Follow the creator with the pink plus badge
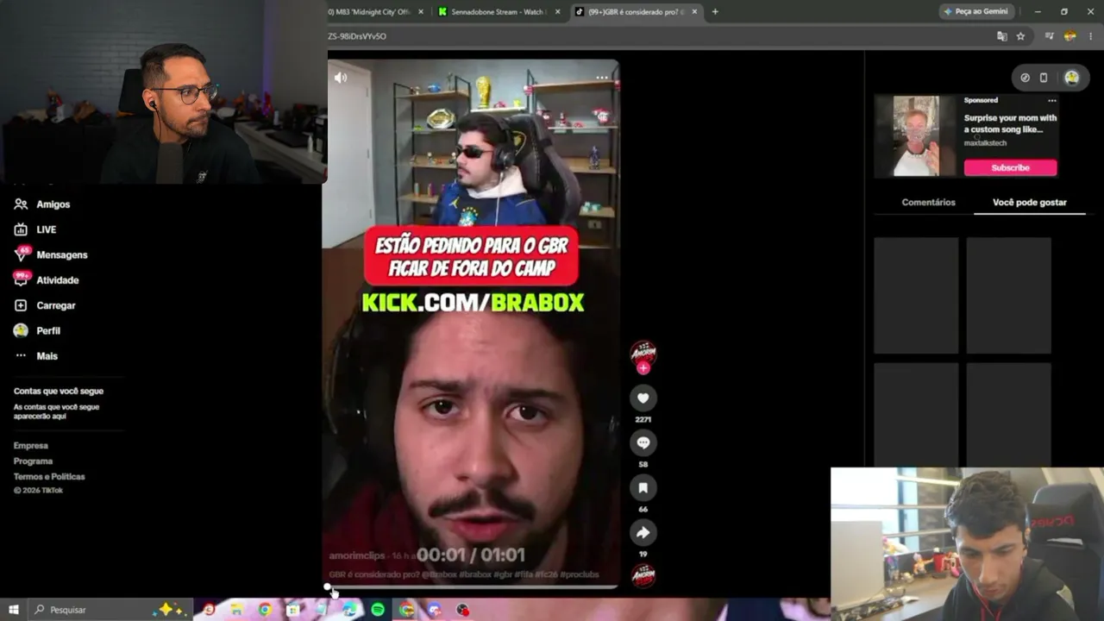This screenshot has height=621, width=1104. [x=643, y=368]
